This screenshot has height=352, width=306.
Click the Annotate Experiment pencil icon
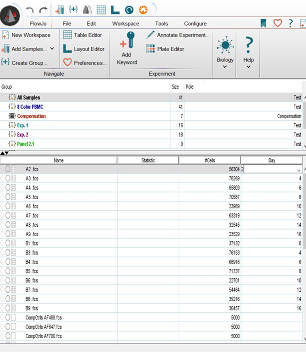point(150,35)
